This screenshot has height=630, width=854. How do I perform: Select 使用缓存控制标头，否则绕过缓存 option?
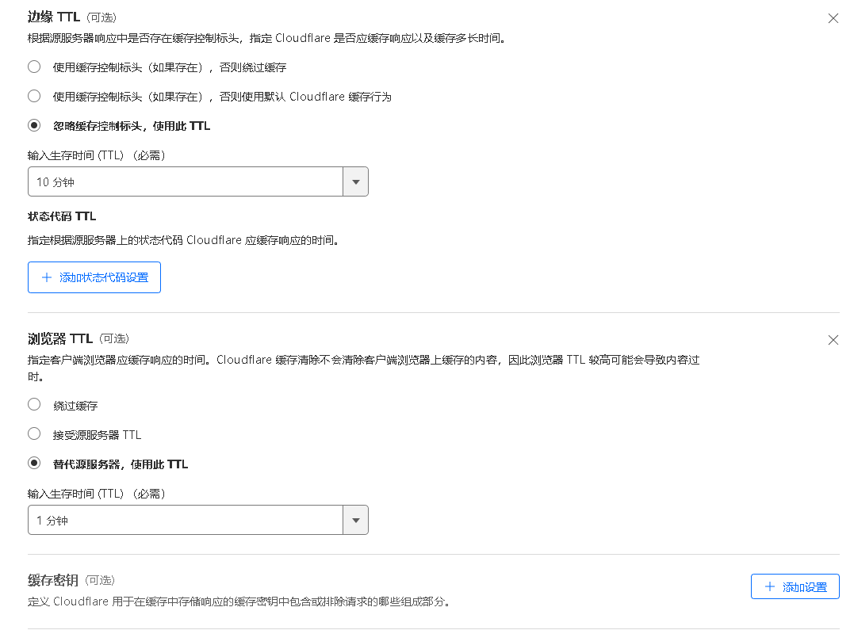(33, 67)
